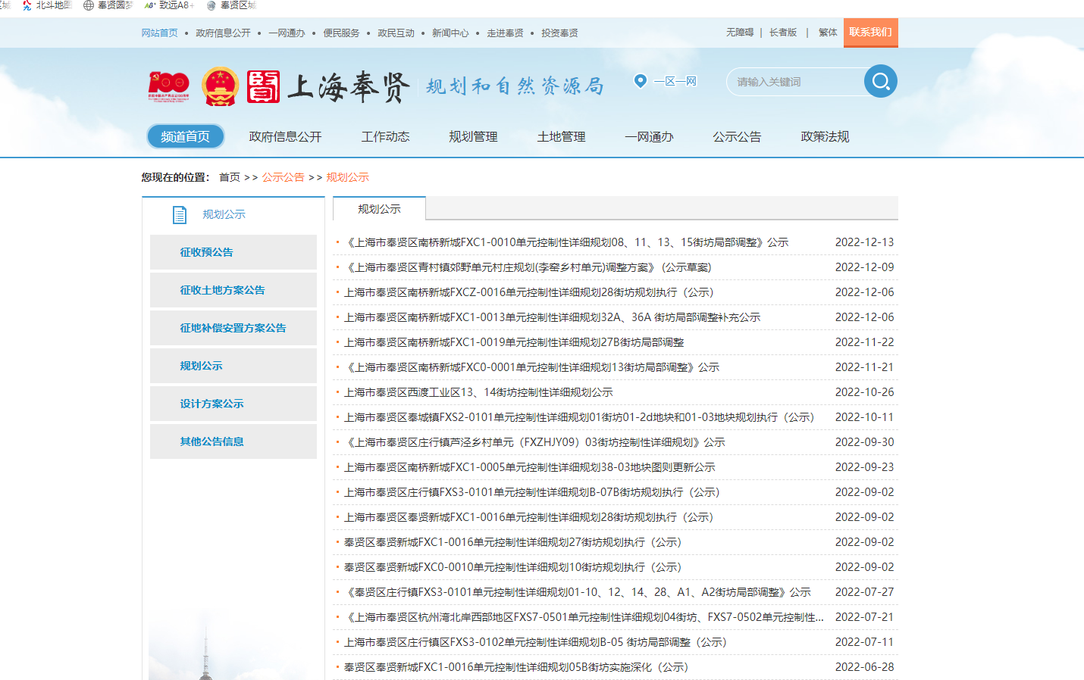Click the magnifier search button
This screenshot has width=1084, height=680.
[880, 81]
